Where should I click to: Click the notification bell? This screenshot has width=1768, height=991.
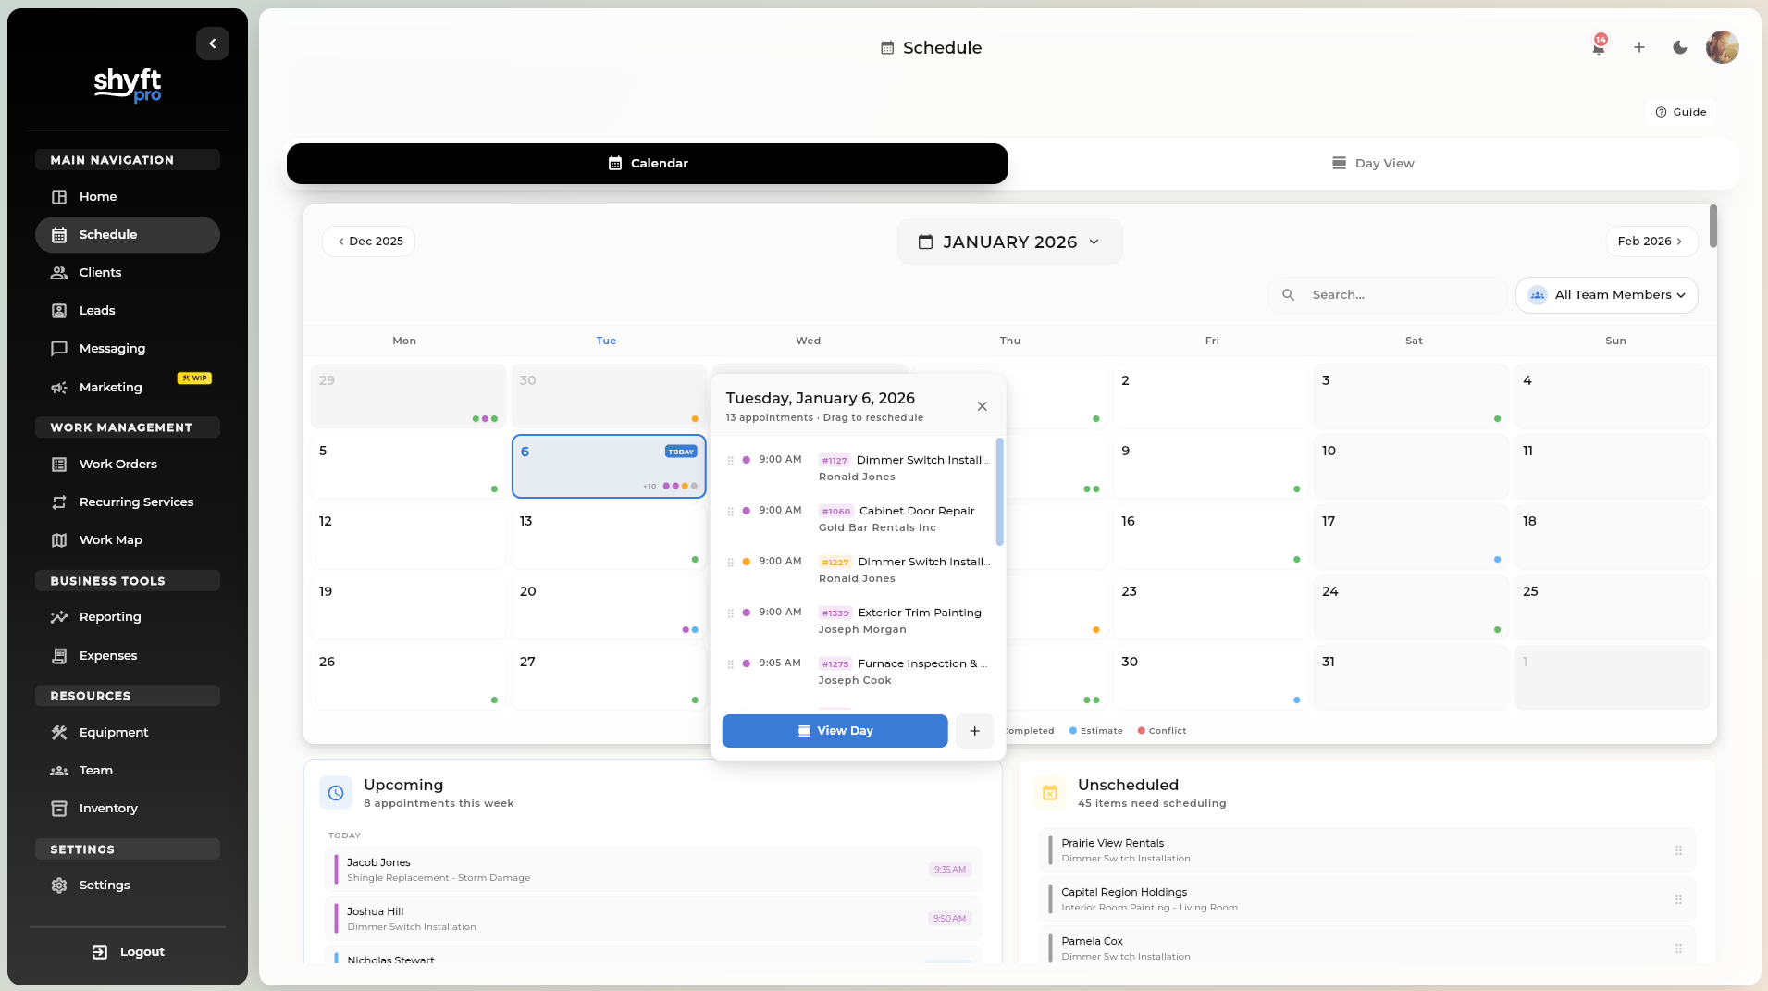[1597, 47]
